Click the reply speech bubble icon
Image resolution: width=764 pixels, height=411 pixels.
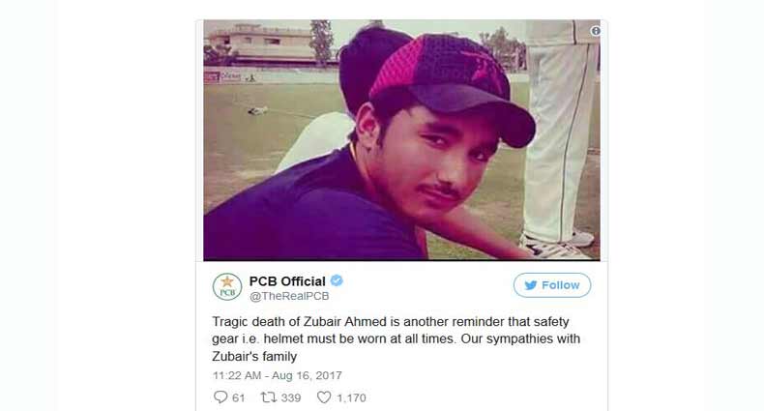tap(220, 396)
